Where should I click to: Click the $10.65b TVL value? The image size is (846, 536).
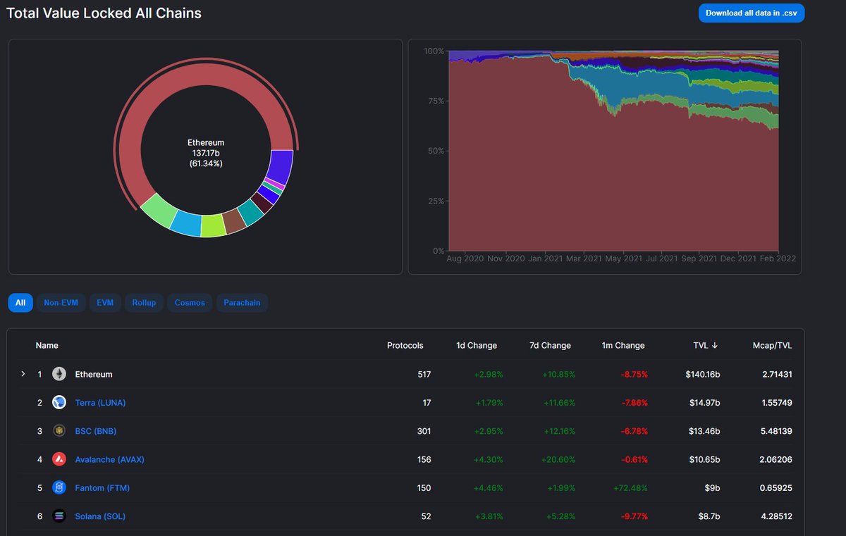705,459
